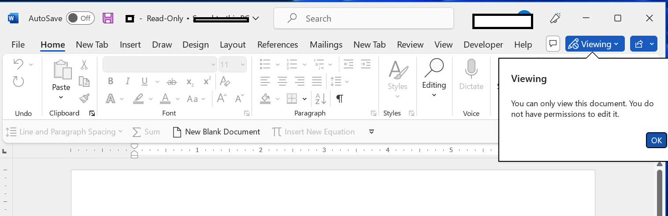Click the Decrease Font Size icon
The image size is (668, 216).
239,98
